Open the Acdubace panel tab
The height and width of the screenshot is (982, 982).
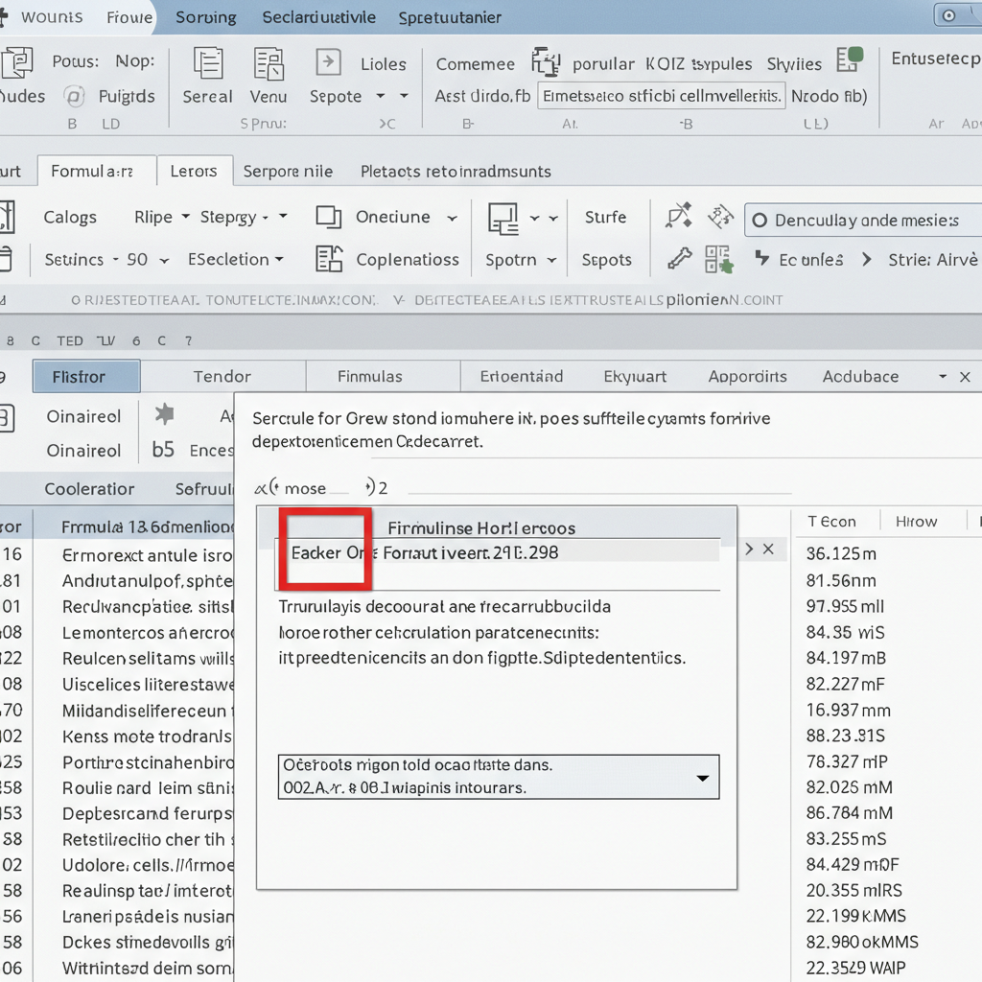coord(860,376)
